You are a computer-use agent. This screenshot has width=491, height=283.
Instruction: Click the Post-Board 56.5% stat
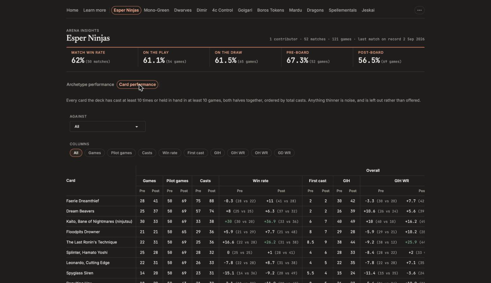tap(389, 57)
